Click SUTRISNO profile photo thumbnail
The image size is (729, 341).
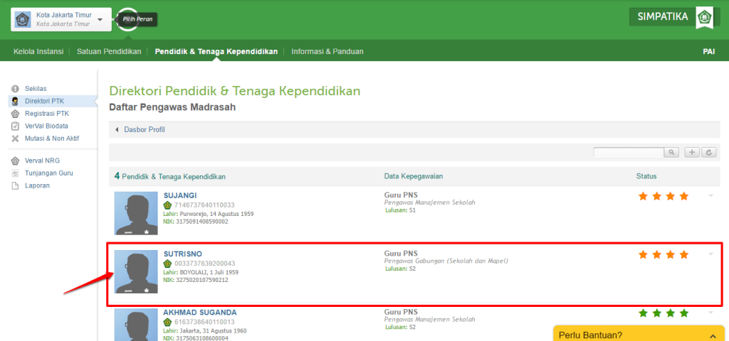[x=136, y=272]
